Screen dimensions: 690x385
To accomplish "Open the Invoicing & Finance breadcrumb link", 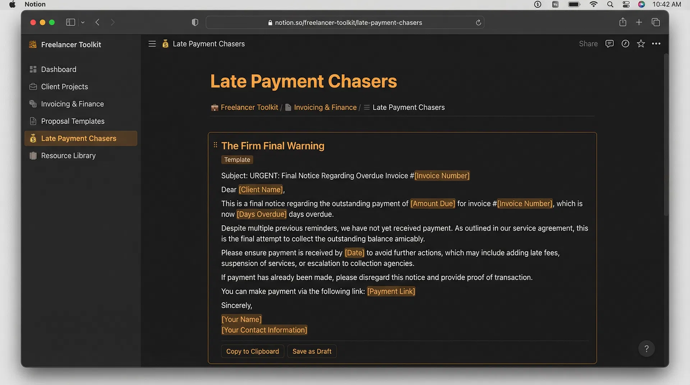I will coord(325,107).
